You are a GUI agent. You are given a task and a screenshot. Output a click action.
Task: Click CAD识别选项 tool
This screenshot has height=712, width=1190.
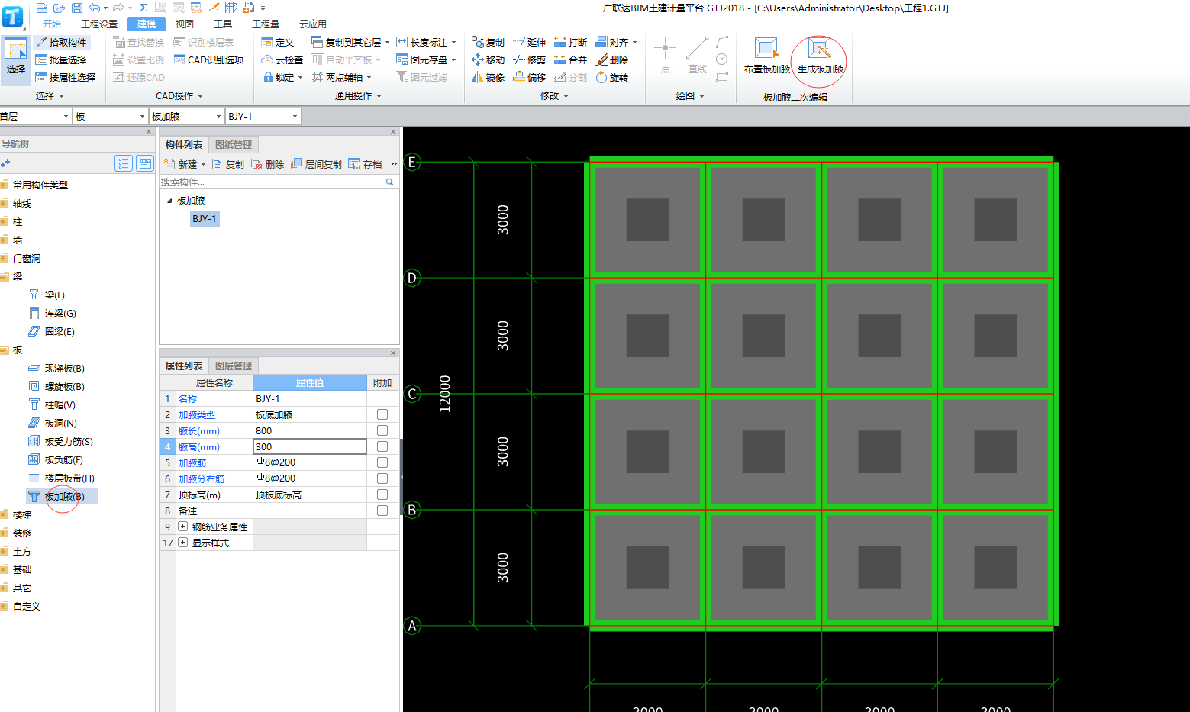click(208, 60)
